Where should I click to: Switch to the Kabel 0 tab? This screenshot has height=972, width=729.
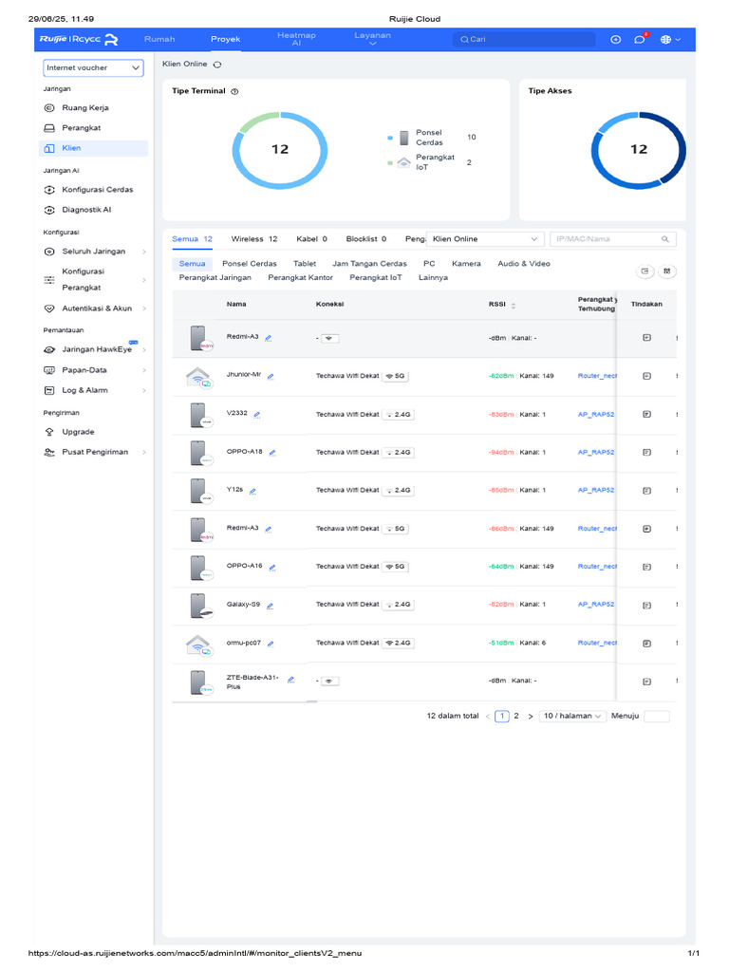pos(311,239)
